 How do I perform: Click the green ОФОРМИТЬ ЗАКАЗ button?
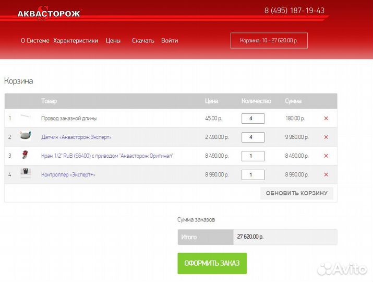pyautogui.click(x=212, y=263)
